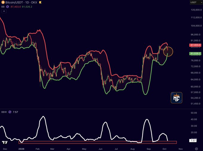Click the red 87,403.0 price axis label
The height and width of the screenshot is (151, 203).
point(195,45)
